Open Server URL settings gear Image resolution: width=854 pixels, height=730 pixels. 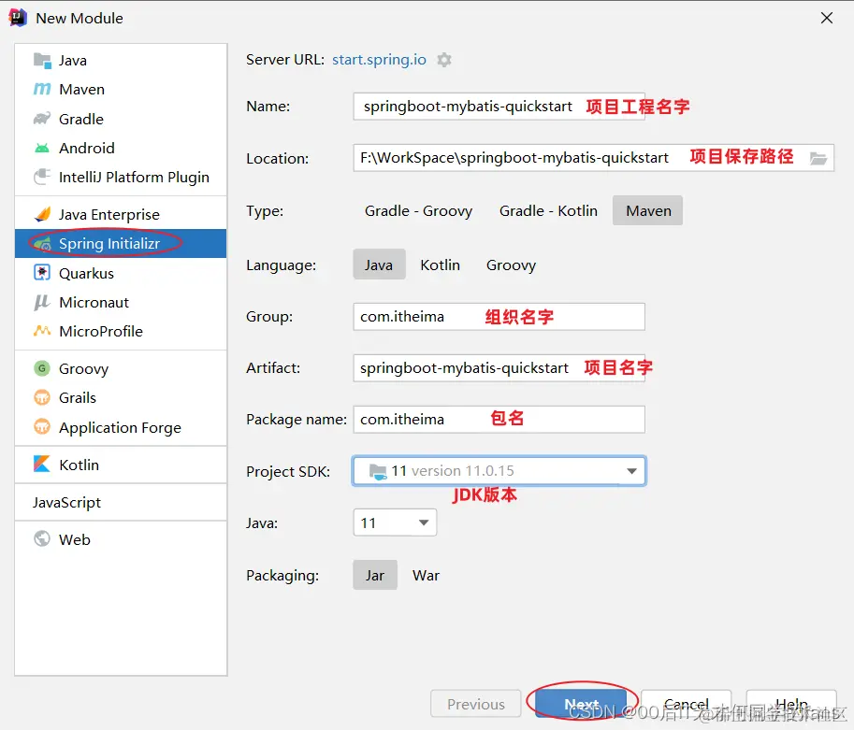click(x=444, y=60)
